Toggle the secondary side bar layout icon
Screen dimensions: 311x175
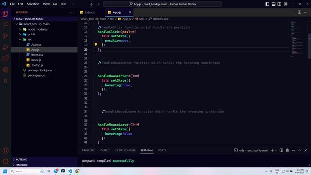[x=279, y=4]
